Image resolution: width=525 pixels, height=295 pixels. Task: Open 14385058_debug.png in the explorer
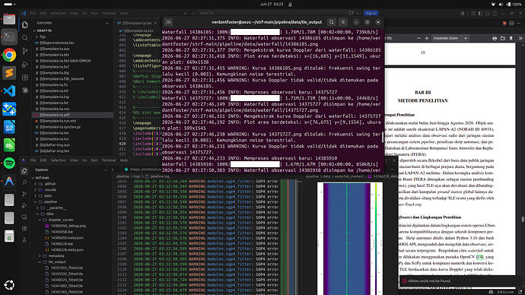tap(68, 226)
